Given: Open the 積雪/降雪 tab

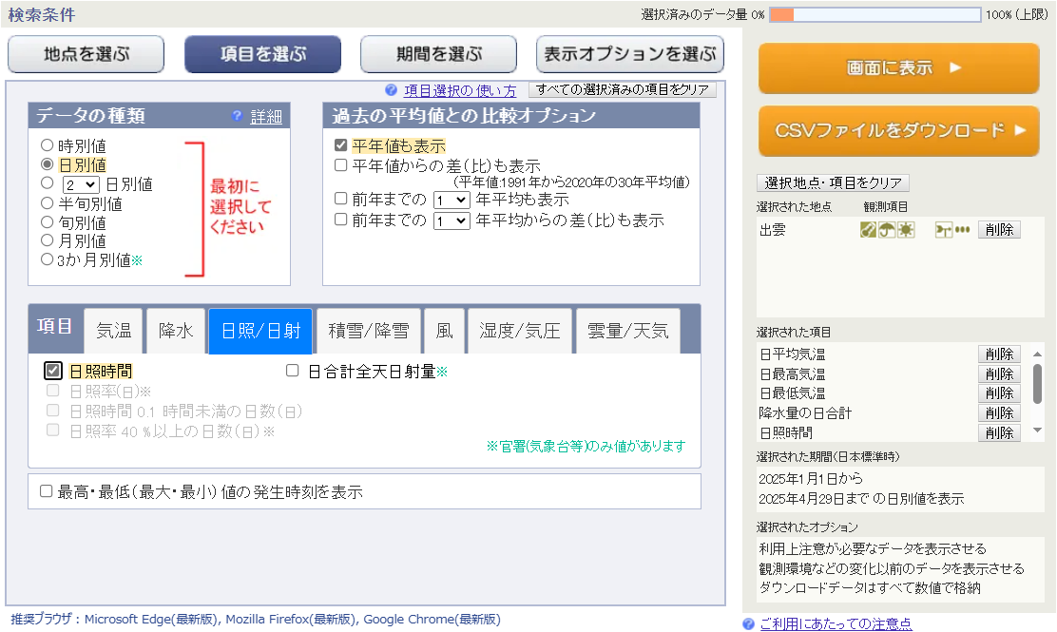Looking at the screenshot, I should tap(369, 331).
